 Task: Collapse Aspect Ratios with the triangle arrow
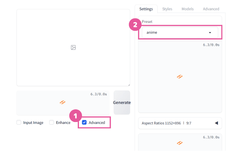tap(216, 123)
